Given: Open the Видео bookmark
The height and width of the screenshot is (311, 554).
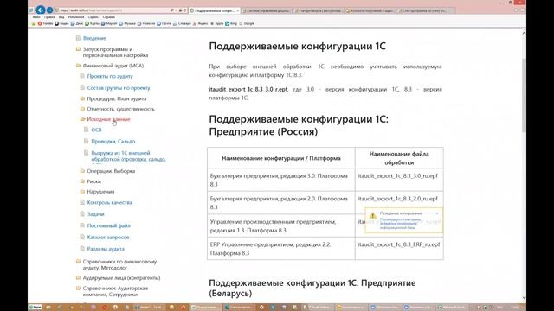Looking at the screenshot, I should (x=61, y=23).
